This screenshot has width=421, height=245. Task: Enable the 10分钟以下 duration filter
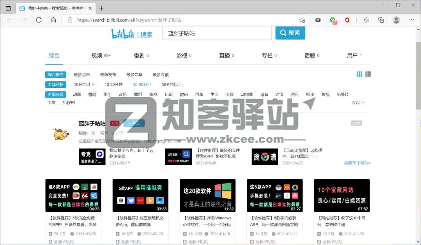point(84,84)
